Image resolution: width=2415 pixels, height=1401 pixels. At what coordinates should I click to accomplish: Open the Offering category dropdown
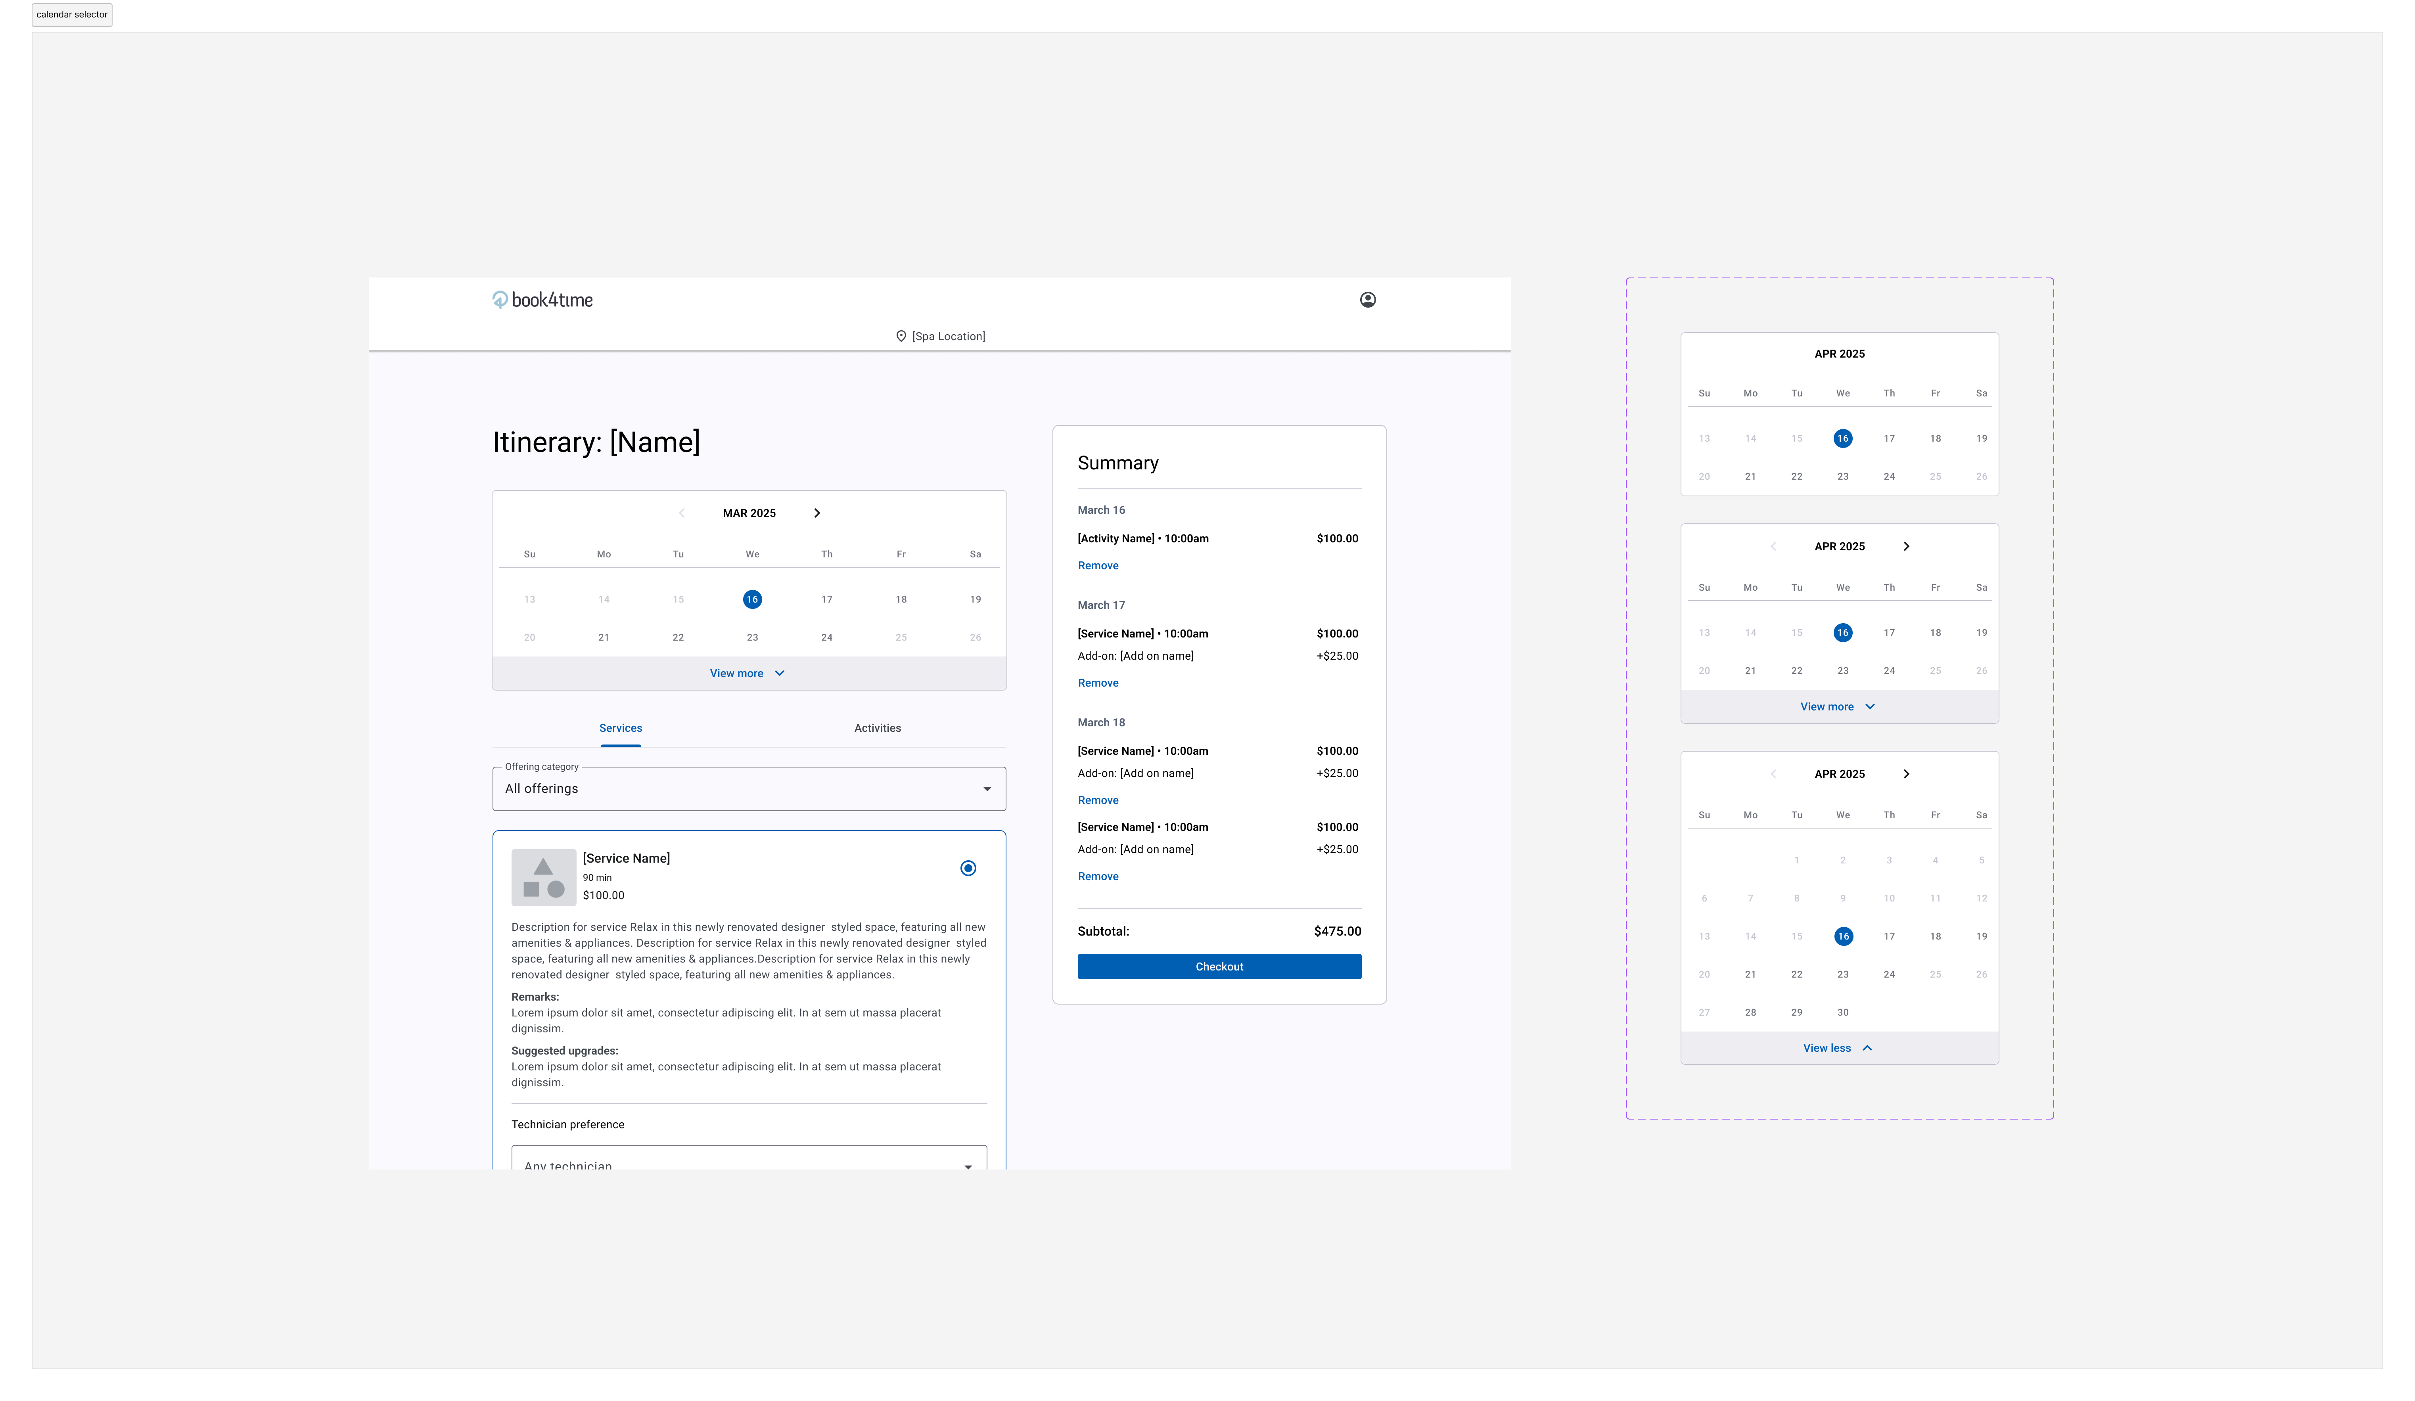click(x=748, y=789)
